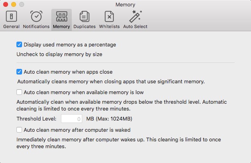Switch to the Whitelists tab label
The height and width of the screenshot is (163, 251).
tap(109, 27)
